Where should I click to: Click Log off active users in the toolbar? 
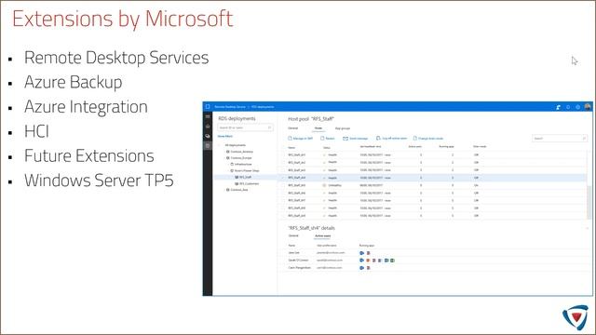coord(391,139)
